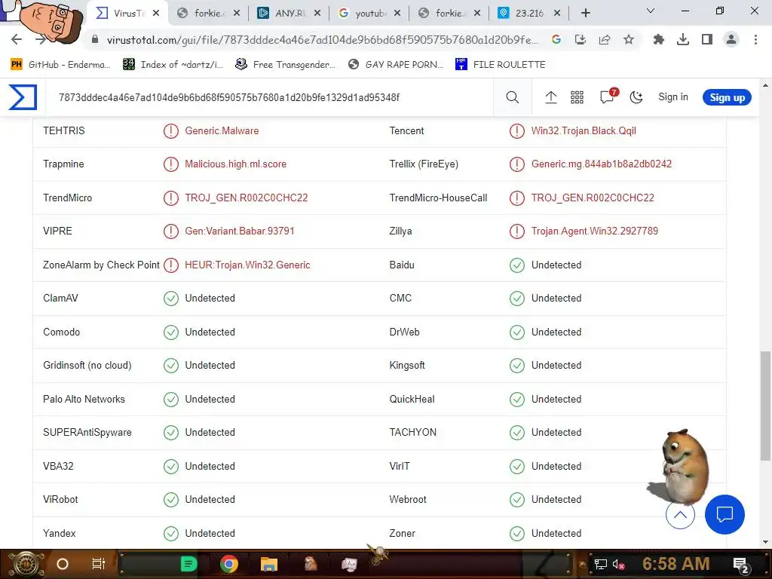
Task: Click the search magnifier icon
Action: pyautogui.click(x=513, y=97)
